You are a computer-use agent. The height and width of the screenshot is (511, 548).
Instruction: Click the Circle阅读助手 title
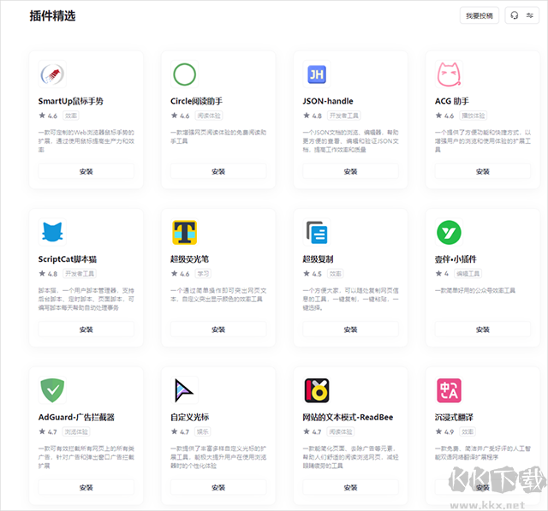click(196, 101)
